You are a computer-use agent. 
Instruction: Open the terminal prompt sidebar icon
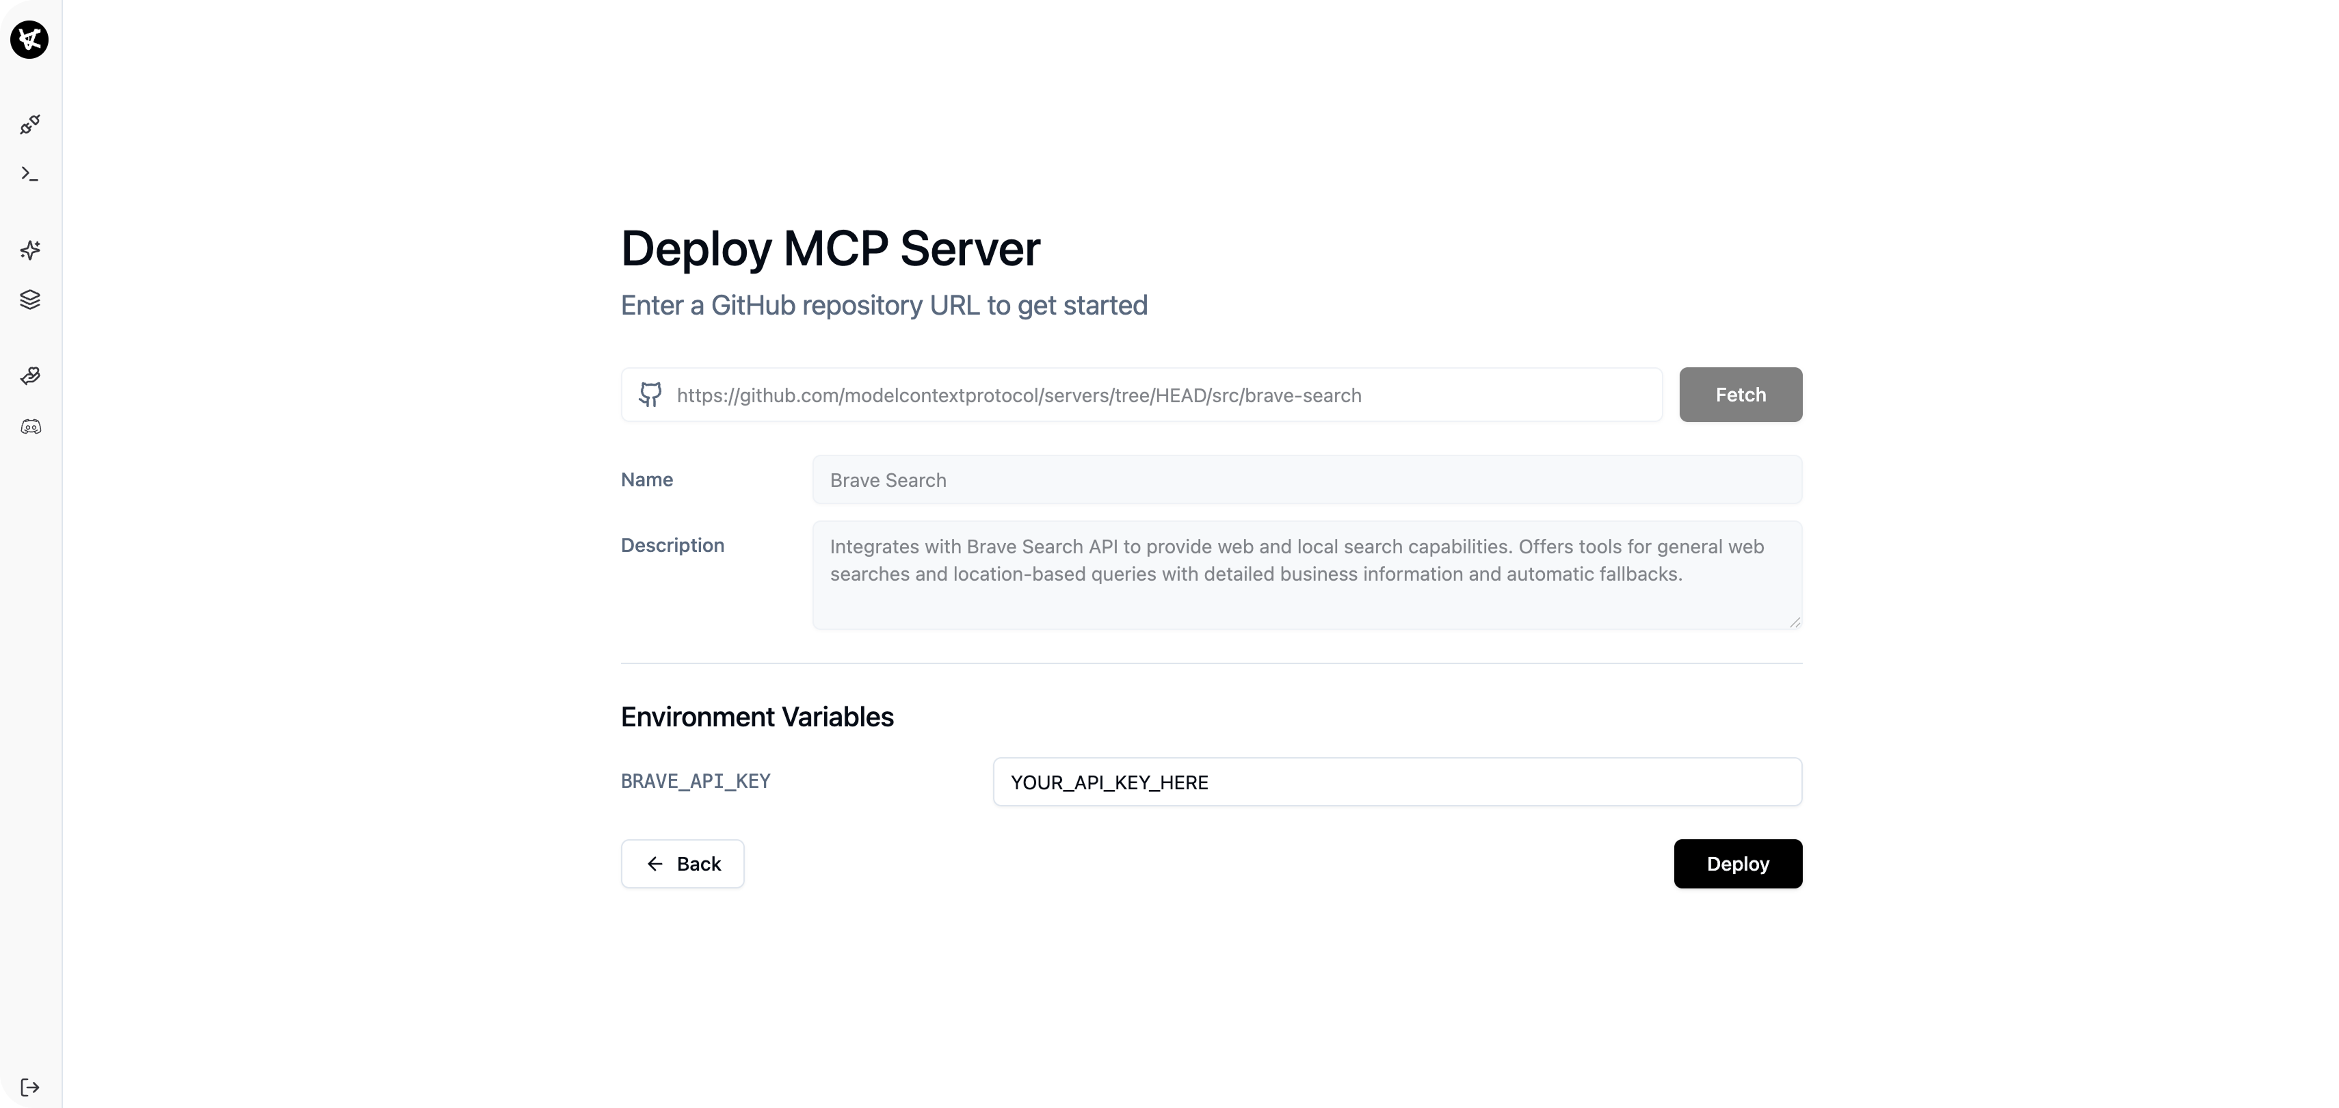30,174
